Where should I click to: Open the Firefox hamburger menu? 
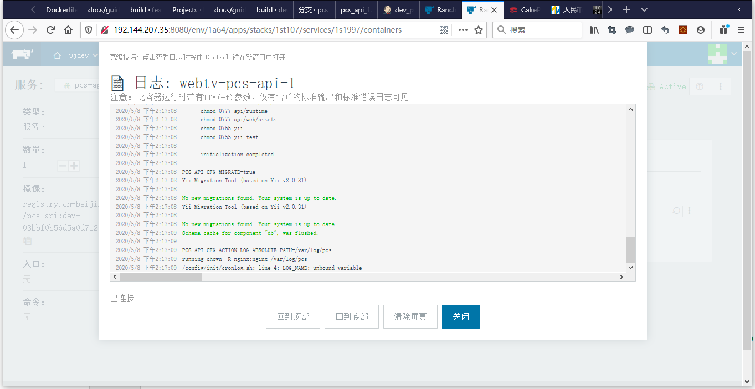741,30
